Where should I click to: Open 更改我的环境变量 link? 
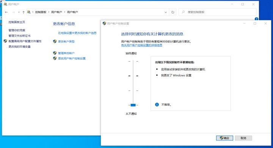coord(19,46)
